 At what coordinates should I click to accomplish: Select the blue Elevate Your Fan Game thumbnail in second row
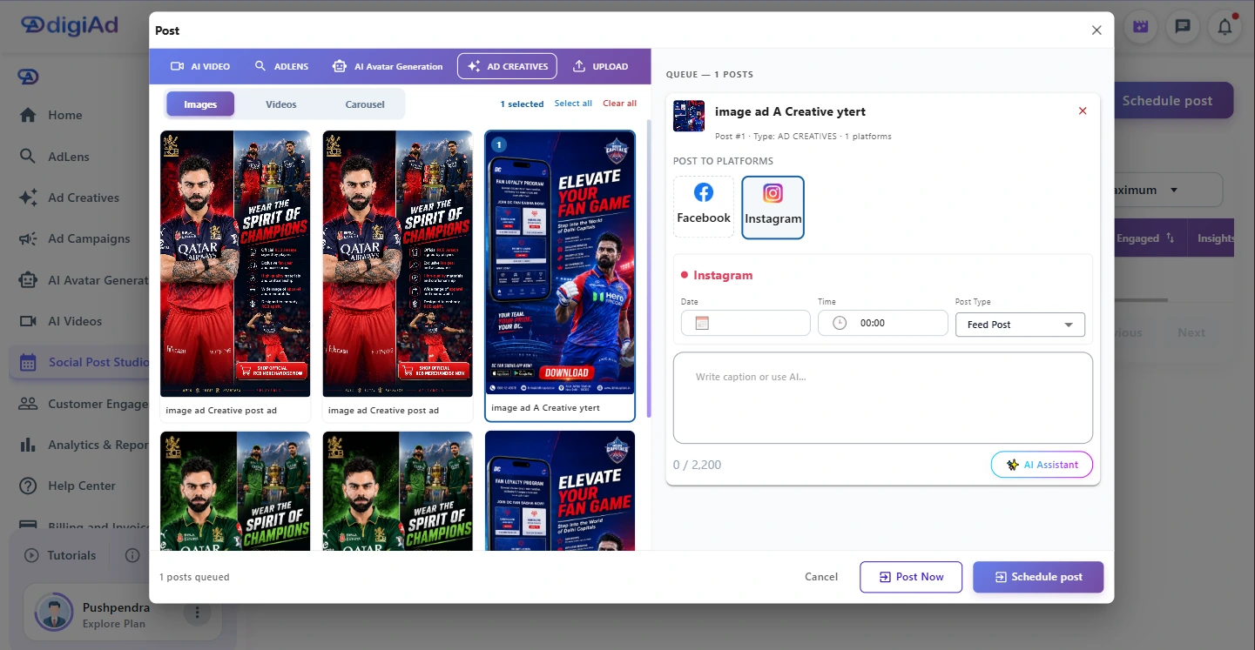(x=560, y=490)
